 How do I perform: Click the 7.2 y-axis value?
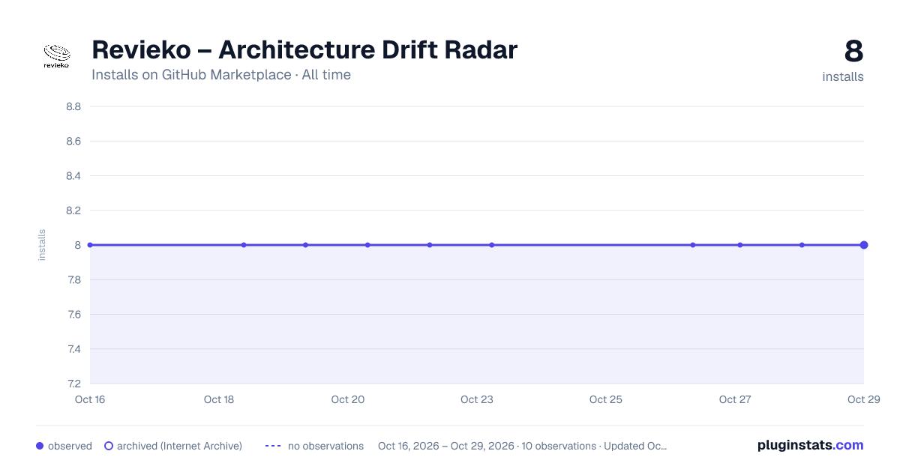point(73,384)
